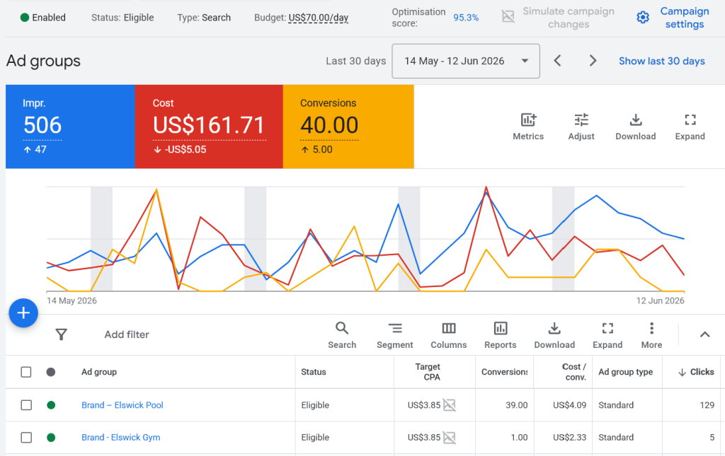Tick the select-all ad groups checkbox
This screenshot has height=456, width=725.
click(26, 372)
